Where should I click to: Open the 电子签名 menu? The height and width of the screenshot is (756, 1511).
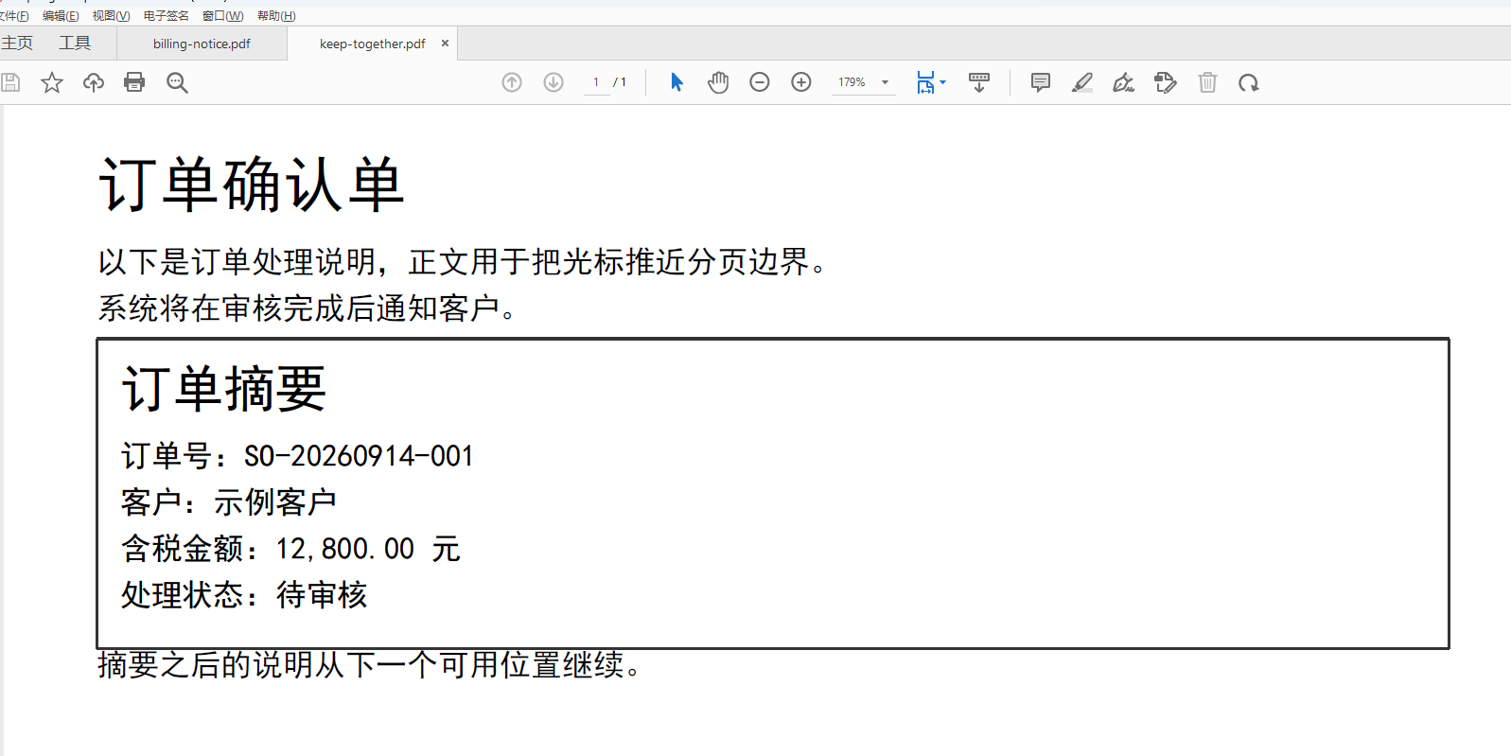(x=167, y=16)
